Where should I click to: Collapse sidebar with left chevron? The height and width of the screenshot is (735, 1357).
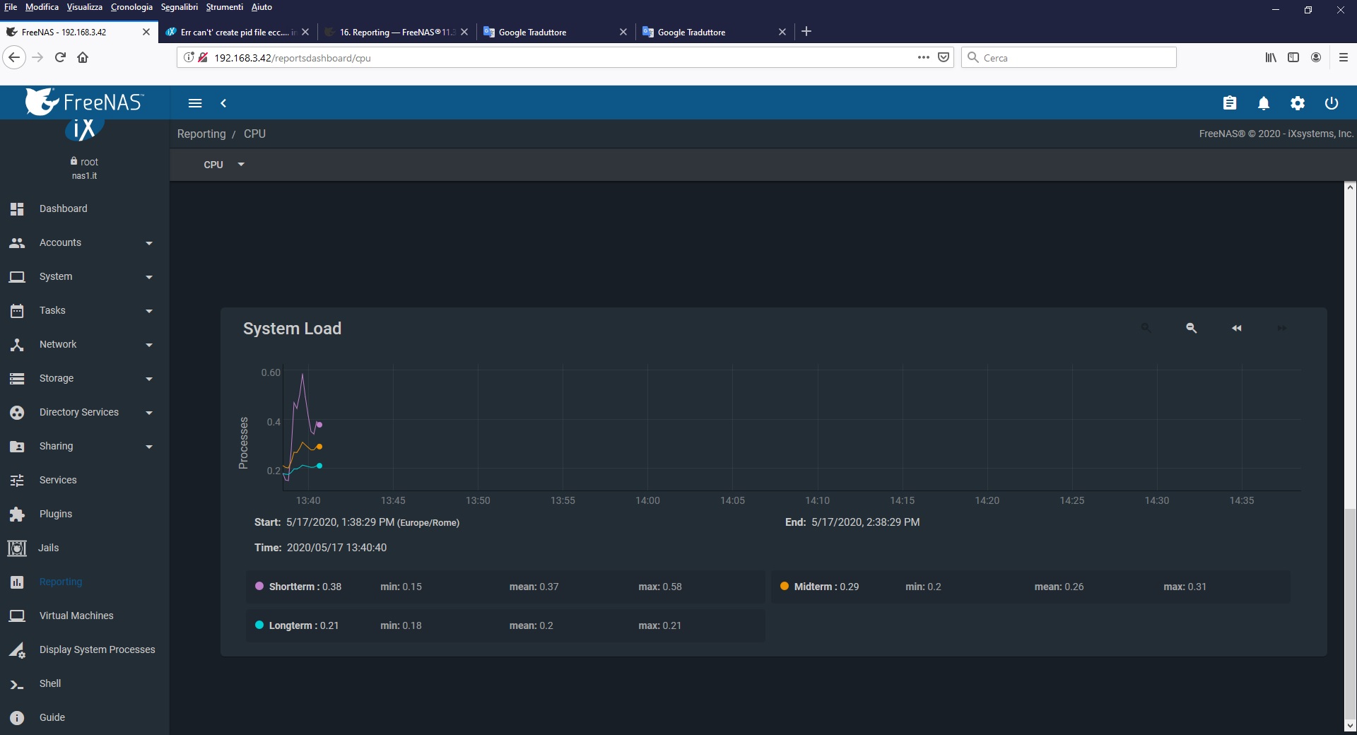point(223,103)
